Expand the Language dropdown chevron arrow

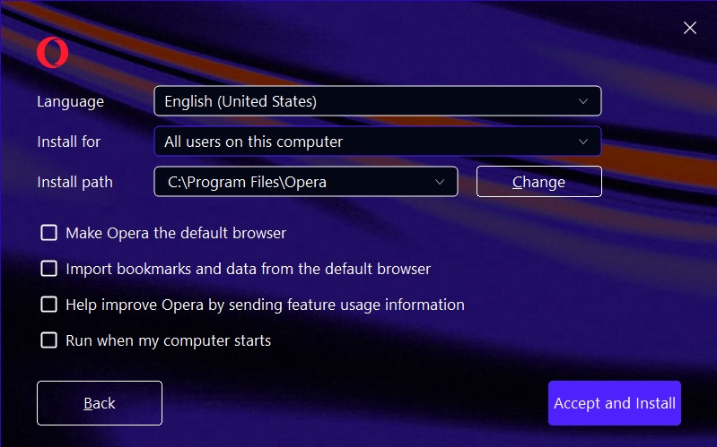coord(583,101)
